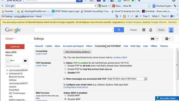
Task: Switch to the Themes settings tab
Action: pyautogui.click(x=164, y=46)
